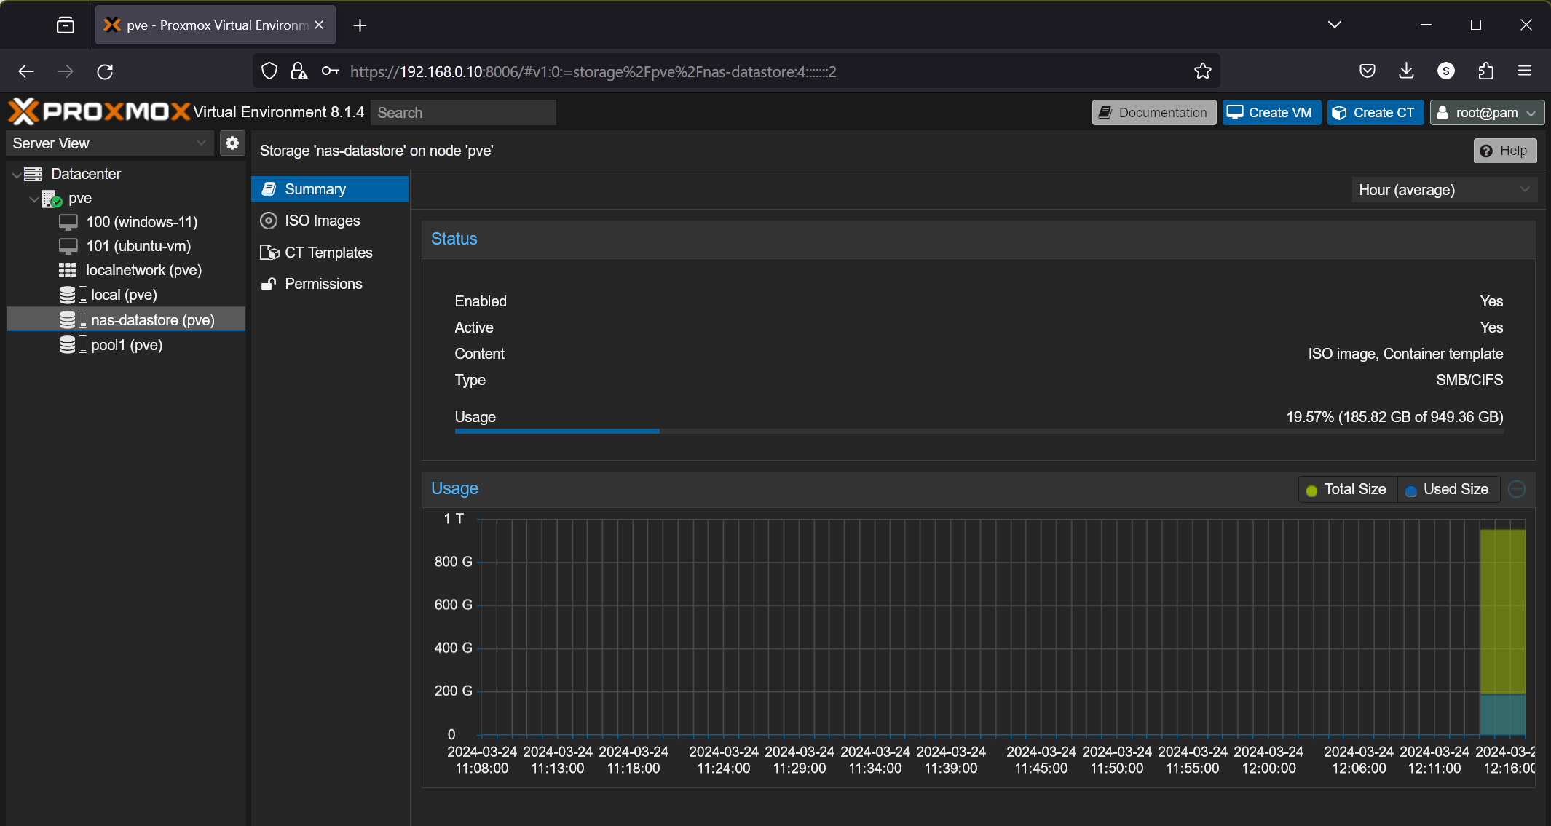Click the Permissions unlock icon
The width and height of the screenshot is (1551, 826).
pyautogui.click(x=269, y=284)
